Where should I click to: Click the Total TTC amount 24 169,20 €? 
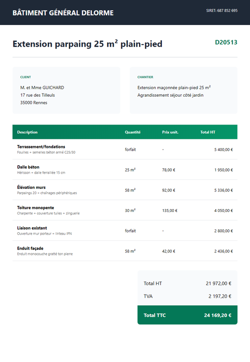coord(217,315)
